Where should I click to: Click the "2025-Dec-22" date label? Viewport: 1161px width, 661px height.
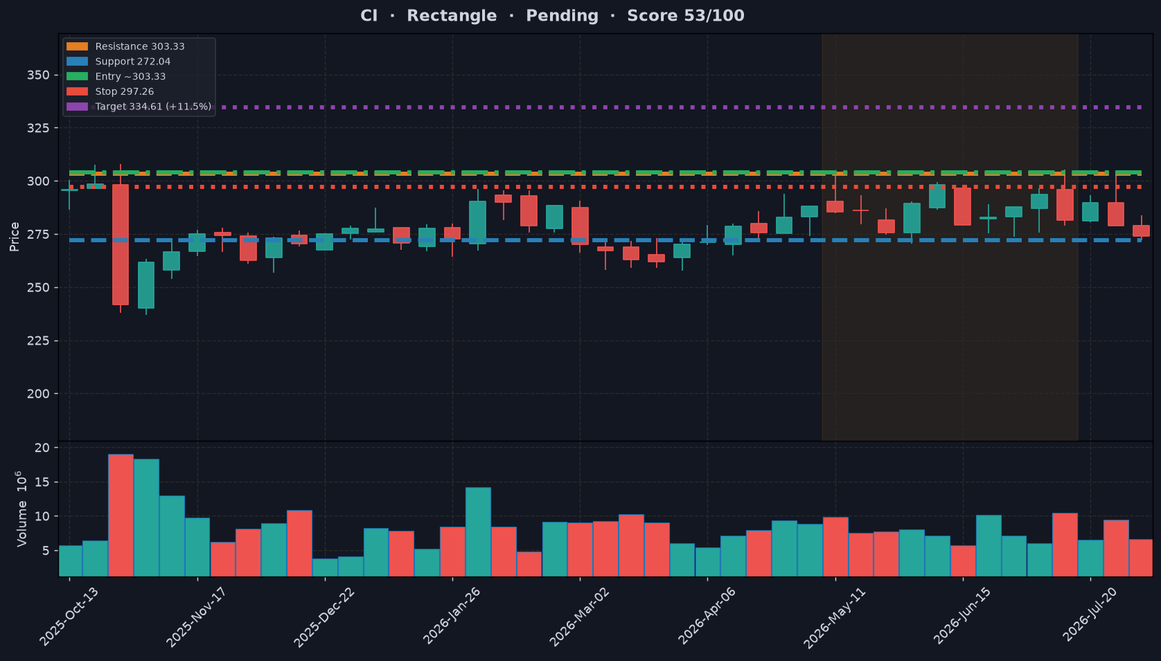tap(324, 616)
